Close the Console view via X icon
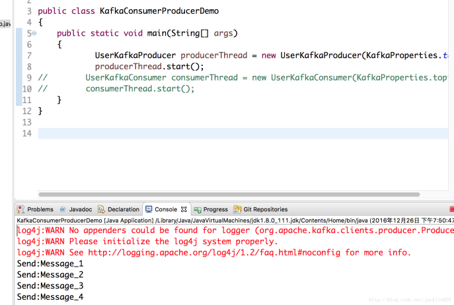 coord(184,209)
